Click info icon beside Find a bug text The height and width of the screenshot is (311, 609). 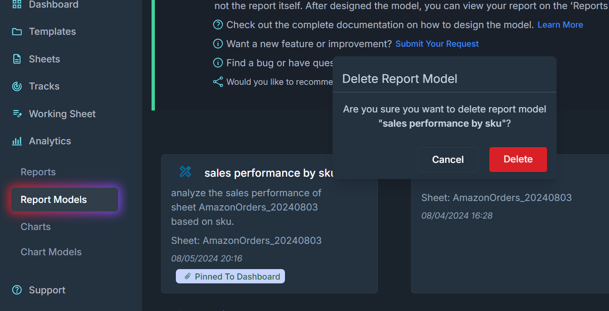click(218, 63)
